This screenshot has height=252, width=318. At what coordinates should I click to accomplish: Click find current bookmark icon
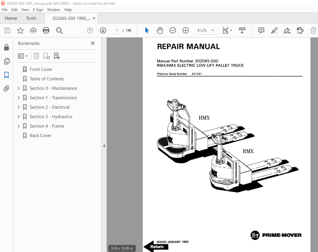(x=57, y=56)
